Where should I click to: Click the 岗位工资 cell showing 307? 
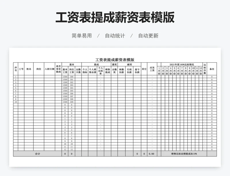pos(72,96)
